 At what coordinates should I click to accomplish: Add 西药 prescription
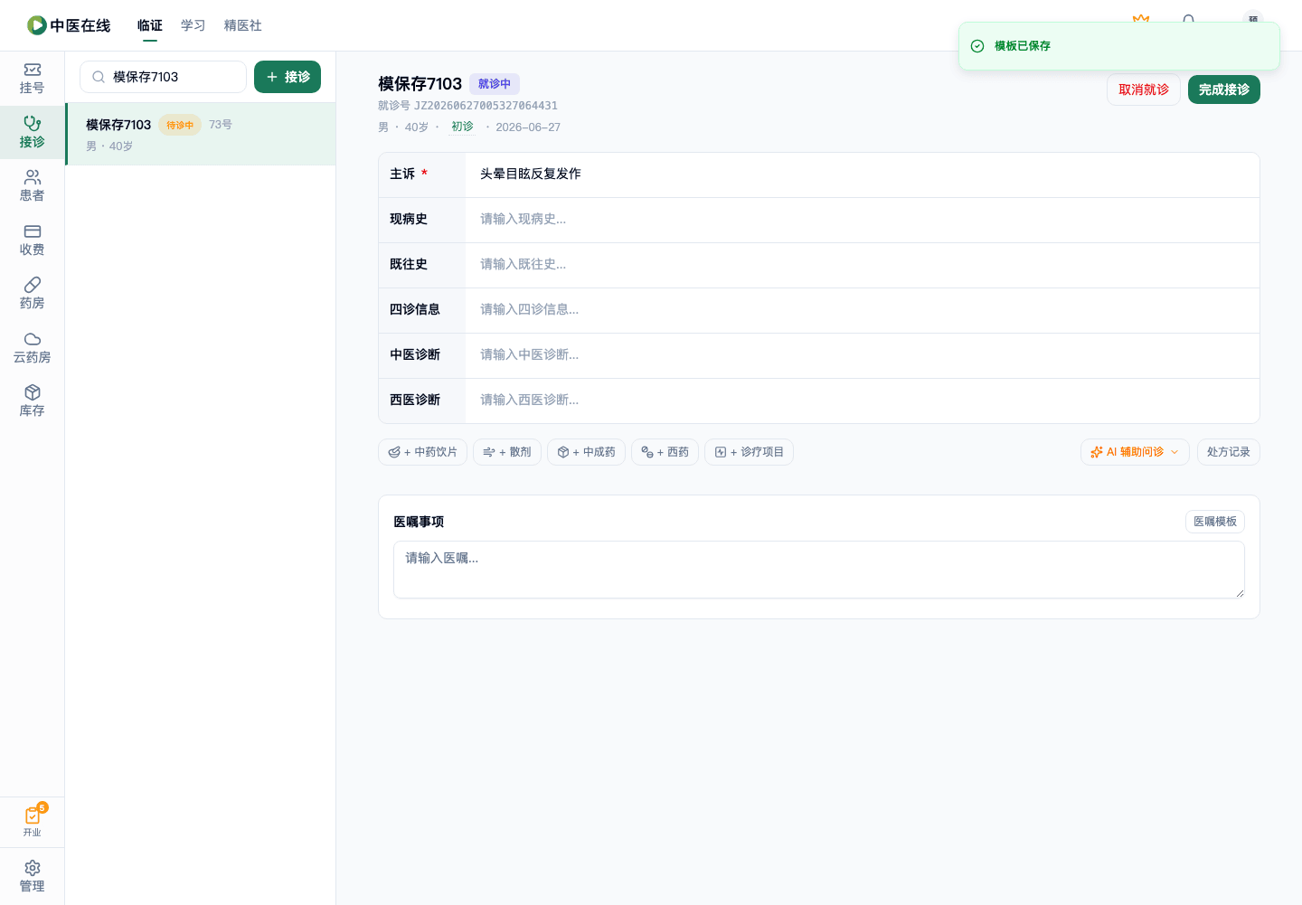coord(665,452)
